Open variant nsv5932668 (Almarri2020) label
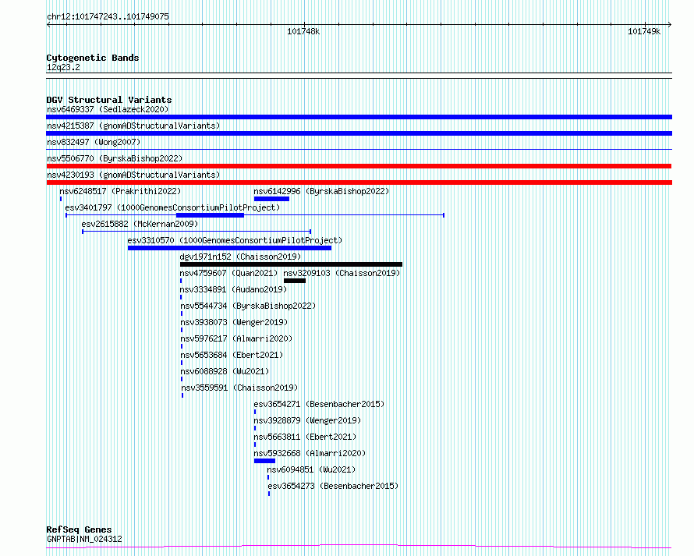Screen dimensions: 694x556 [310, 453]
